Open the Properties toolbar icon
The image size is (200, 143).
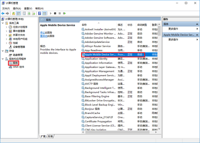point(24,13)
